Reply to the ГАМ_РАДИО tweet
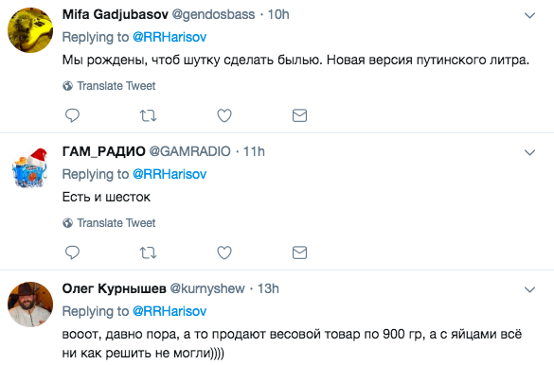This screenshot has height=365, width=554. [x=72, y=252]
